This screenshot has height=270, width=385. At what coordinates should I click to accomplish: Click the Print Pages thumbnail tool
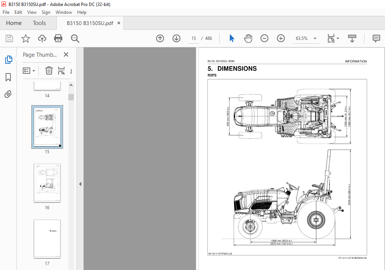tap(62, 71)
